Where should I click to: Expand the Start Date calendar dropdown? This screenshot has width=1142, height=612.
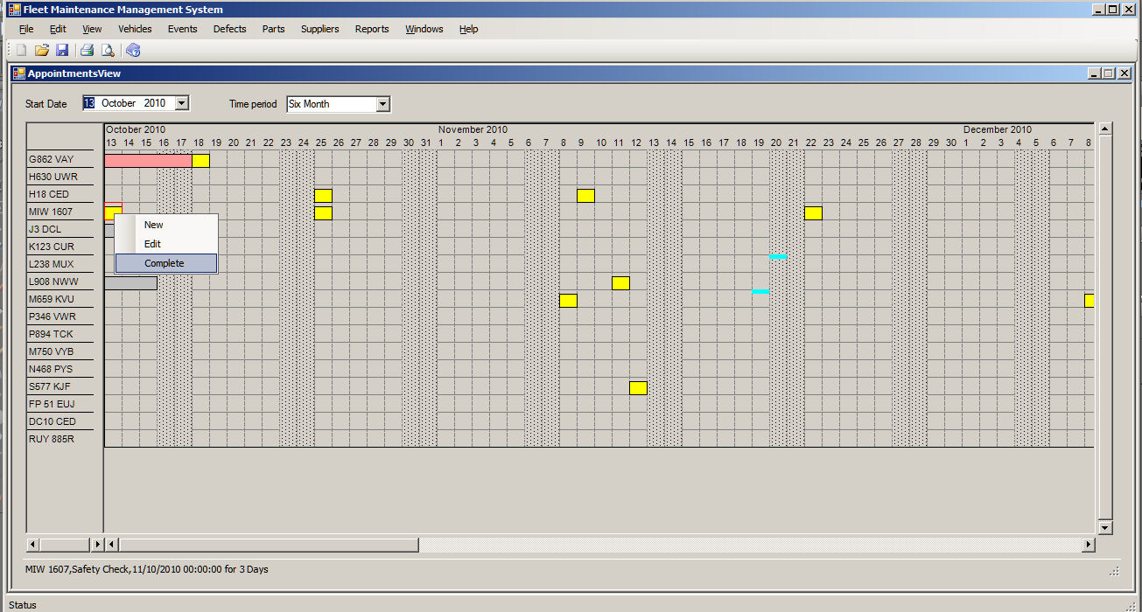tap(181, 103)
